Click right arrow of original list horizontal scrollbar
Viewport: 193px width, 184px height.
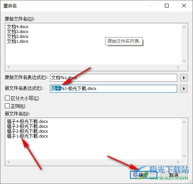tap(178, 67)
